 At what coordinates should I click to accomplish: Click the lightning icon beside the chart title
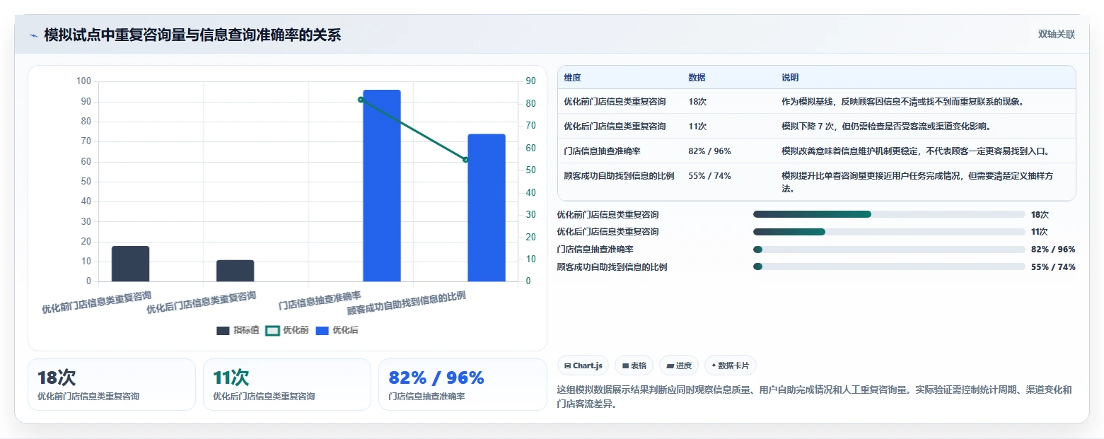(x=33, y=35)
